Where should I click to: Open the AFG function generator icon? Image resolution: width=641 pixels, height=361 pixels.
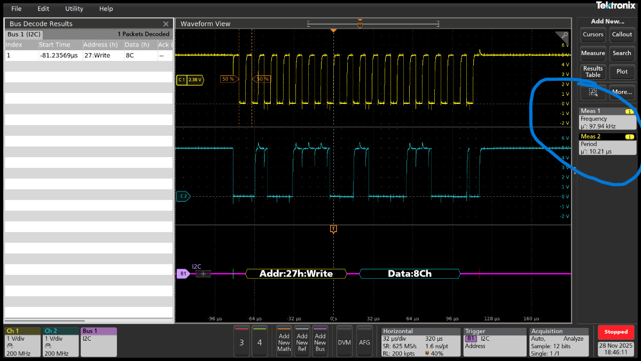click(x=365, y=342)
